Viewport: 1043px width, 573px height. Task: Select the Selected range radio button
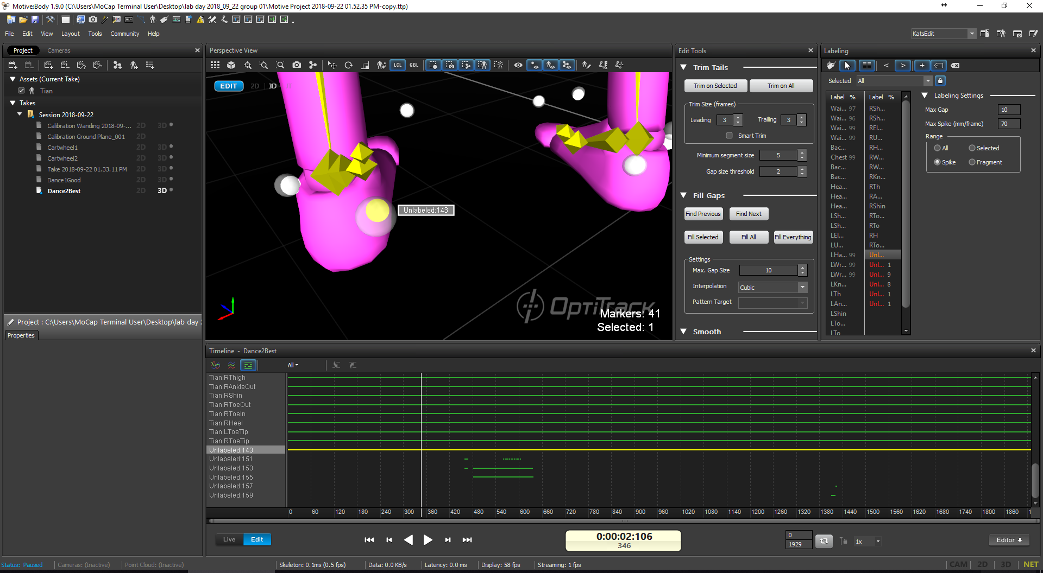[x=972, y=148]
